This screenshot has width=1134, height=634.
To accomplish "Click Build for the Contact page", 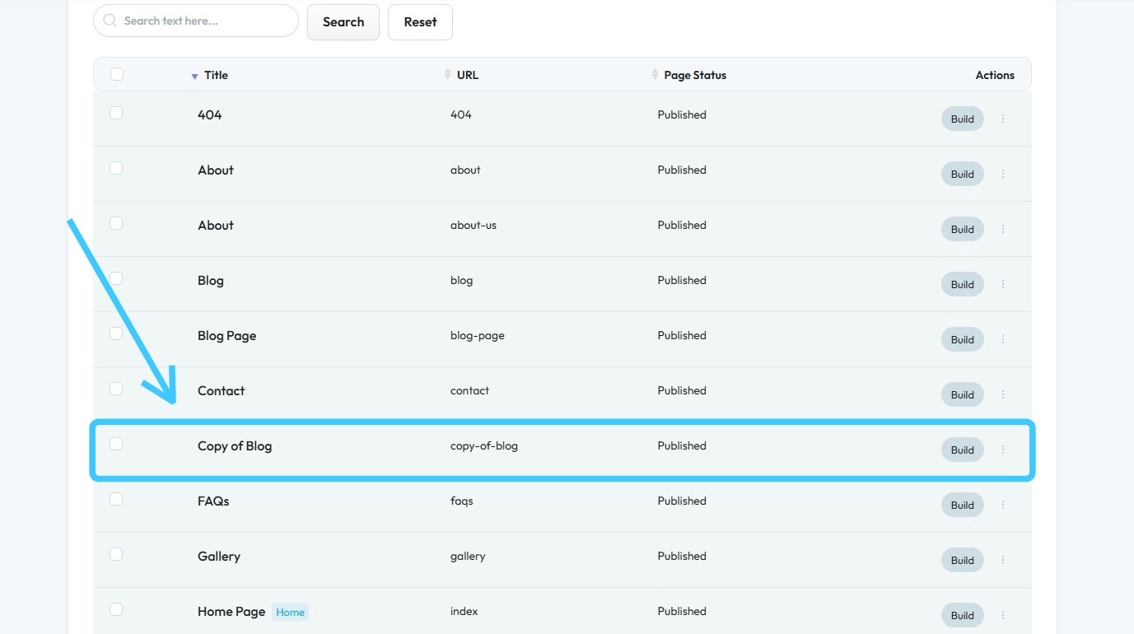I will click(x=962, y=394).
